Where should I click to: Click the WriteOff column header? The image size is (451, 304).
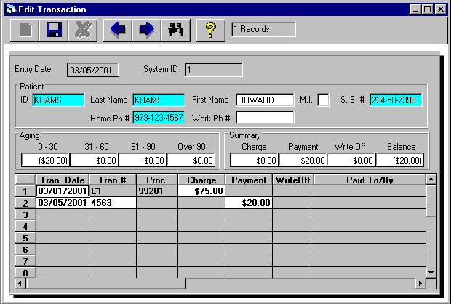click(293, 180)
